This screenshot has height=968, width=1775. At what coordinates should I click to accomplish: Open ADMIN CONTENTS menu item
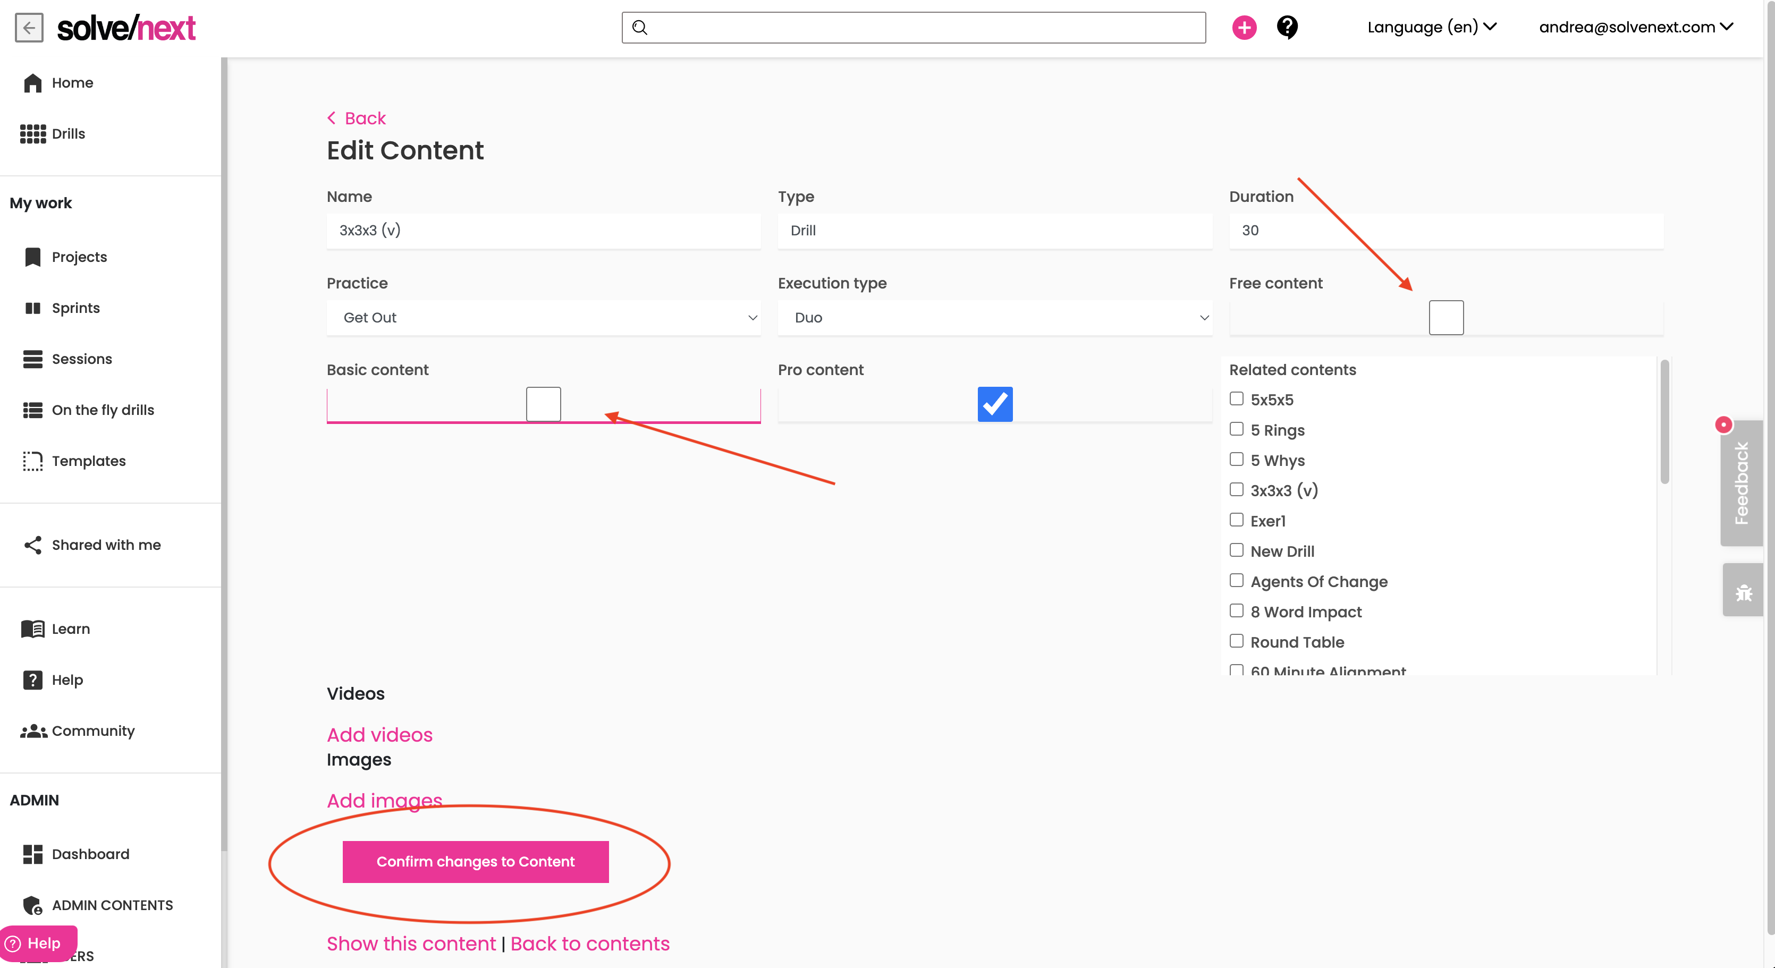tap(112, 905)
